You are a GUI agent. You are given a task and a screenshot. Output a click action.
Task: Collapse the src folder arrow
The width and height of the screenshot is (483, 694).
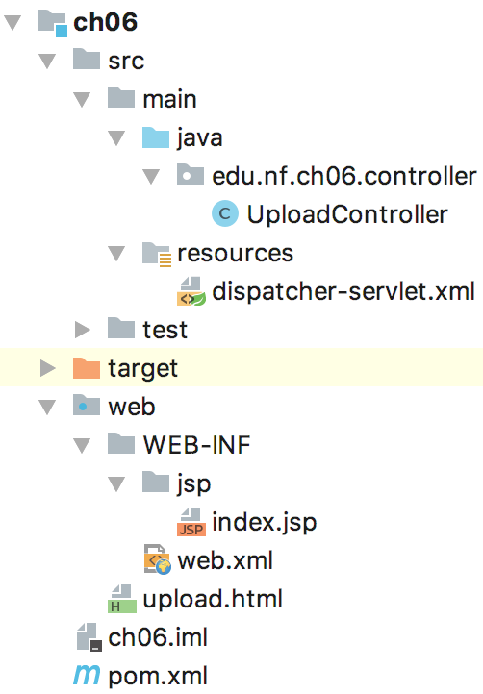47,62
